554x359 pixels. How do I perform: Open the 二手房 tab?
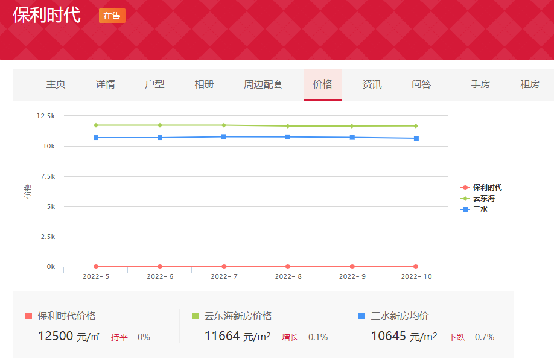point(476,84)
